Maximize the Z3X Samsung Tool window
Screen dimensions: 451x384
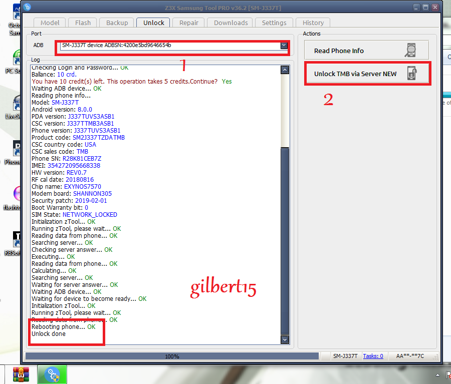pos(425,8)
